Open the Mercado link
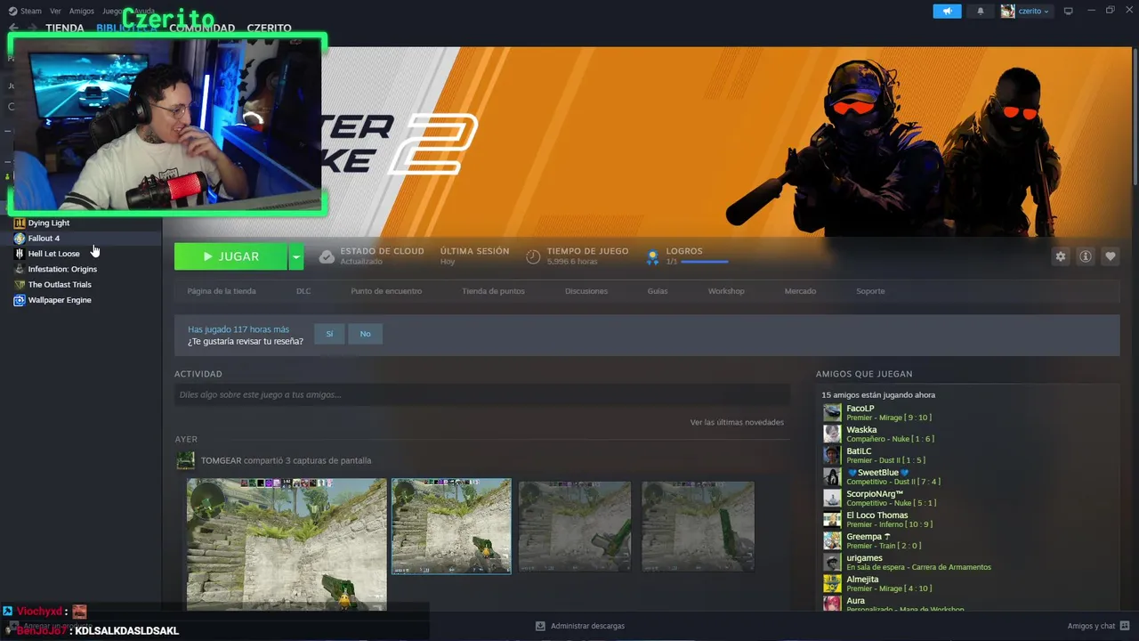 pyautogui.click(x=800, y=291)
